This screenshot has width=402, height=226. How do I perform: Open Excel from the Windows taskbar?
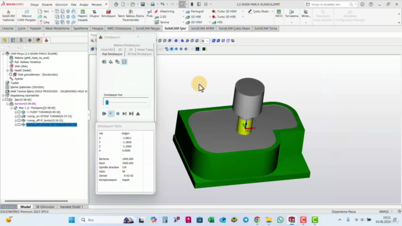tap(211, 220)
